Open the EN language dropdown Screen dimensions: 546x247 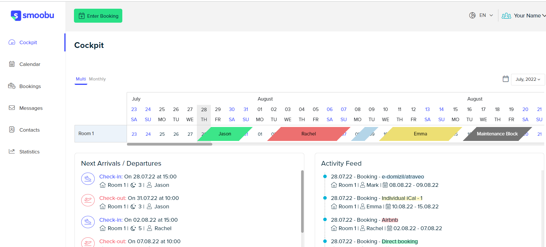pyautogui.click(x=486, y=15)
